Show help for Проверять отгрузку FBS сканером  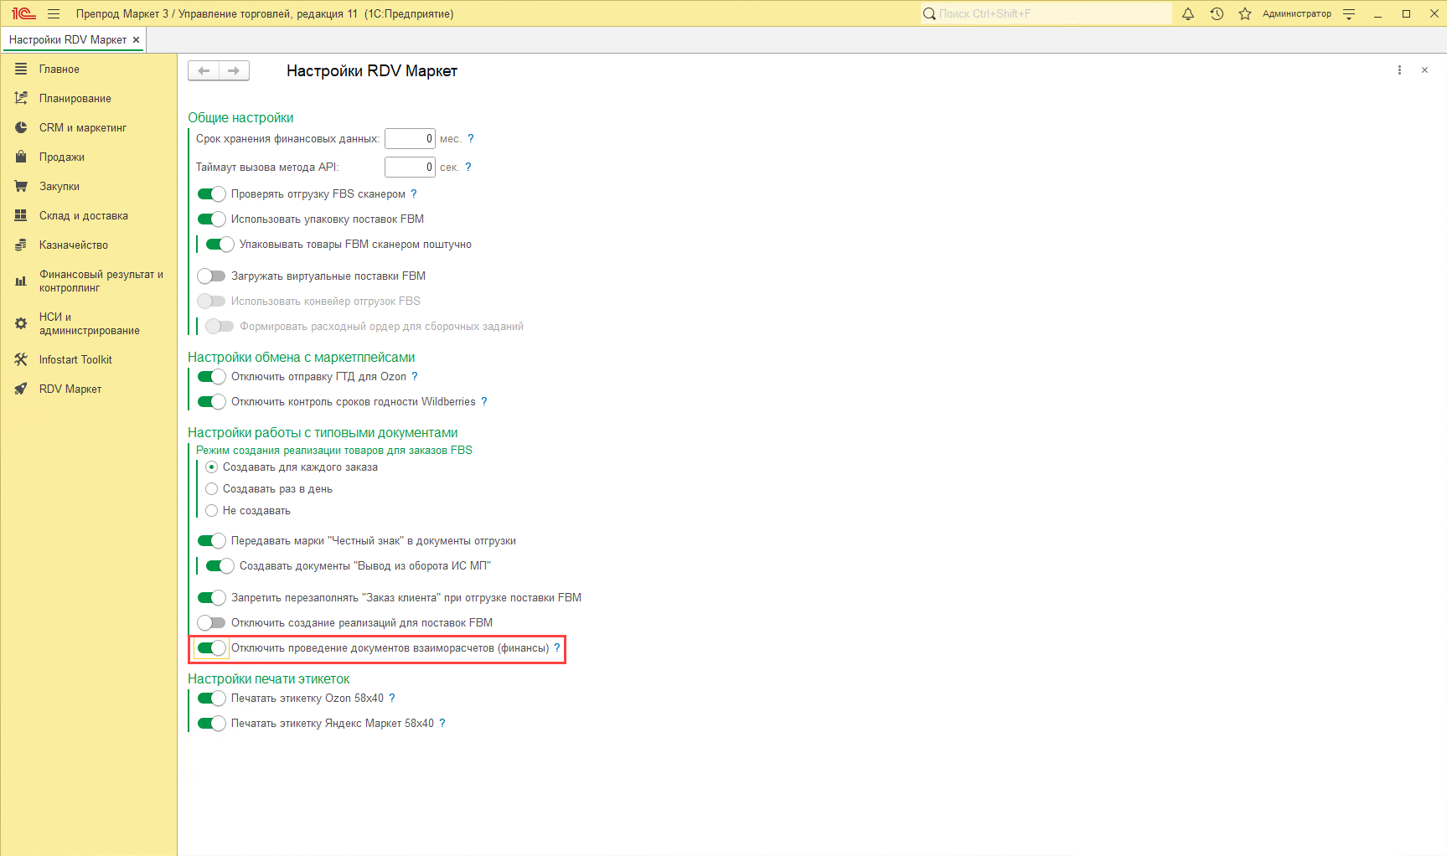[414, 193]
